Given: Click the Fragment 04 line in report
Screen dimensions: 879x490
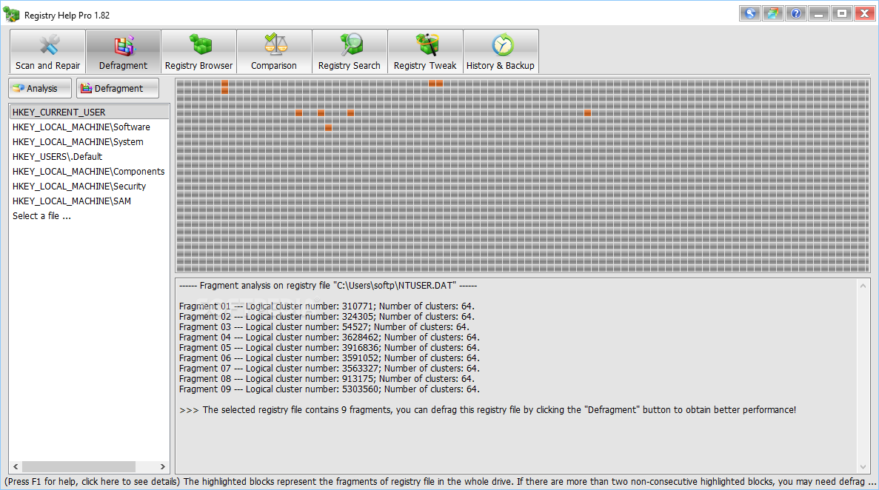Looking at the screenshot, I should 329,338.
